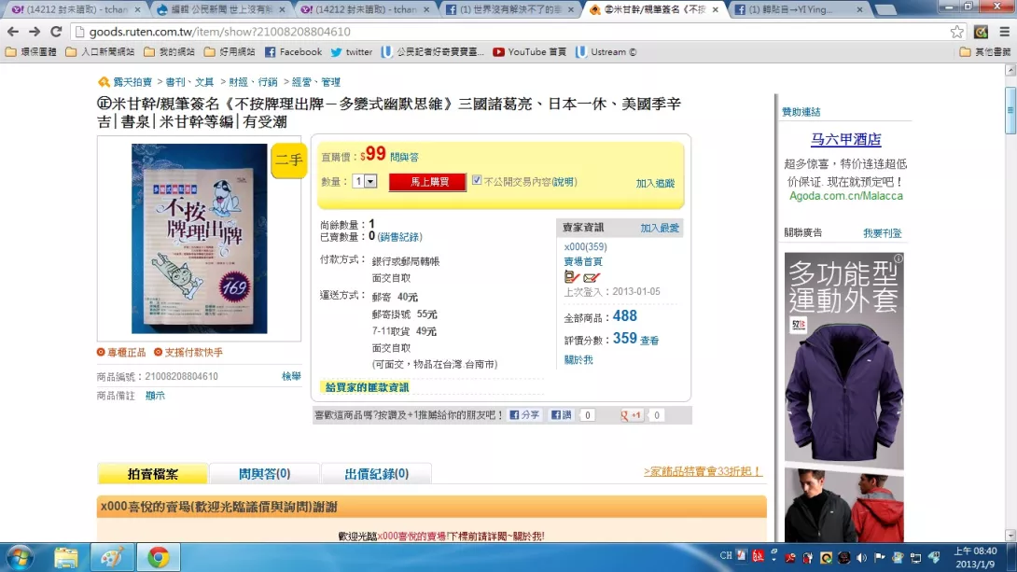Click the 我要刊登 link
The image size is (1017, 572).
click(x=882, y=233)
